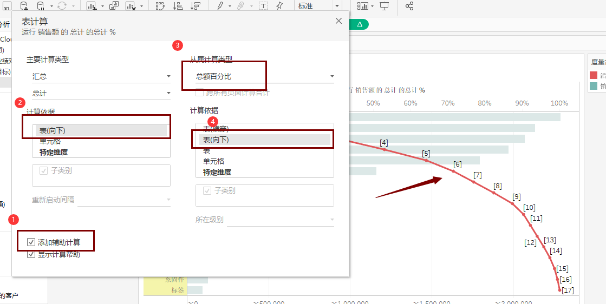Select 表(向下) in secondary 计算依据 list
The width and height of the screenshot is (606, 304).
coord(265,140)
